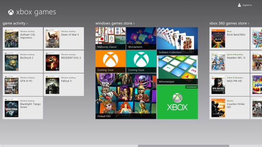
Task: Open the Pinball FX2 tile
Action: (126, 96)
